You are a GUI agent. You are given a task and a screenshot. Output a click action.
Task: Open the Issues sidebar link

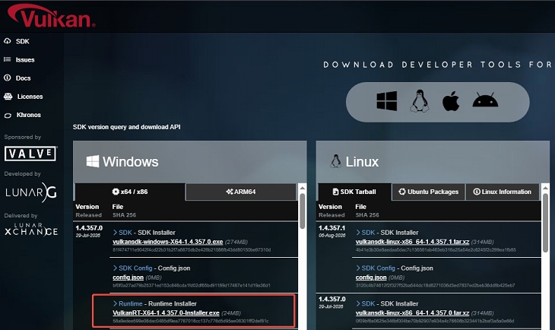[25, 60]
